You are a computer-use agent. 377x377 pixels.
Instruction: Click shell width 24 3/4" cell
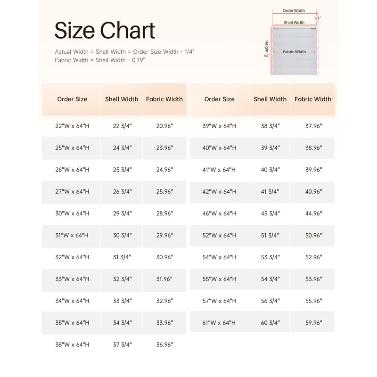pos(123,148)
